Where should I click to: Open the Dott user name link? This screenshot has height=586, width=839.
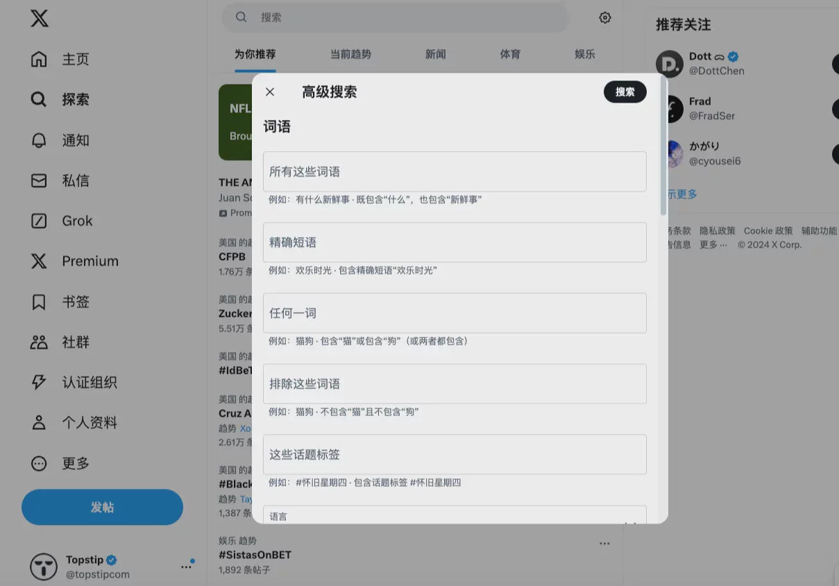pyautogui.click(x=700, y=56)
